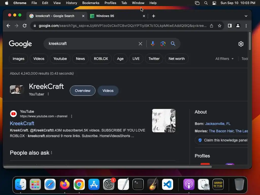Expand All filters dropdown
This screenshot has width=260, height=195.
[x=224, y=59]
